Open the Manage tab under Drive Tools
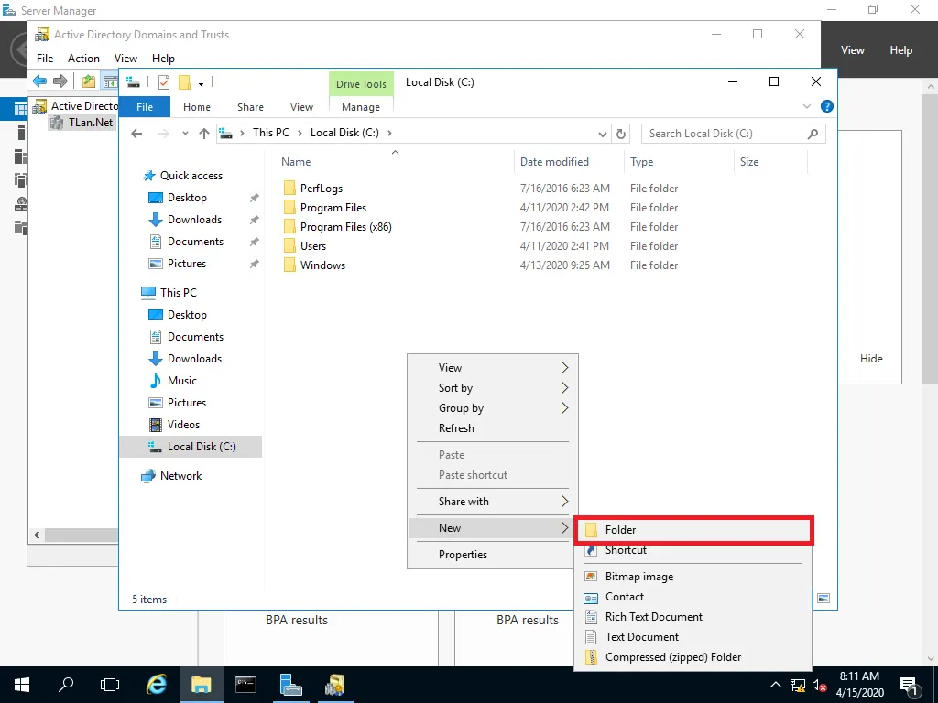This screenshot has height=703, width=938. [361, 107]
